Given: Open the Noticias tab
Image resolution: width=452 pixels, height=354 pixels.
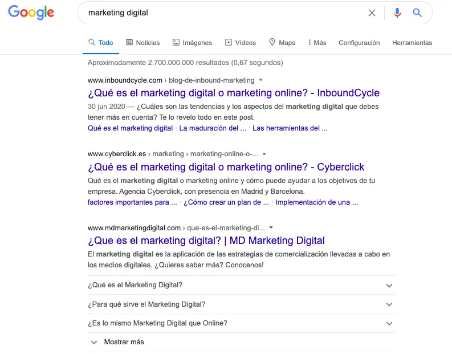Looking at the screenshot, I should pos(142,43).
